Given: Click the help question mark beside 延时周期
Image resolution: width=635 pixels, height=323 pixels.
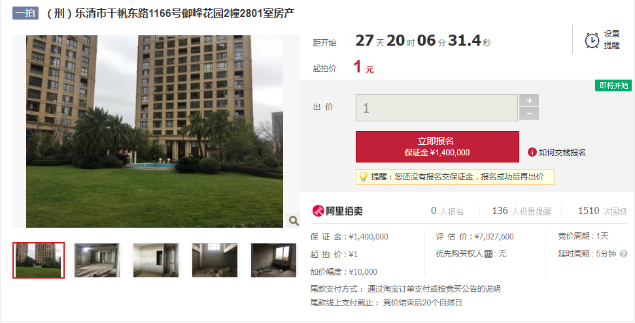Looking at the screenshot, I should pos(623,254).
